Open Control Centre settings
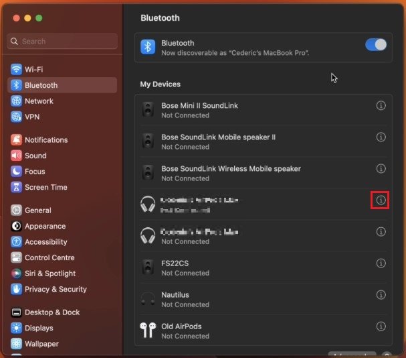406x358 pixels. click(x=49, y=257)
